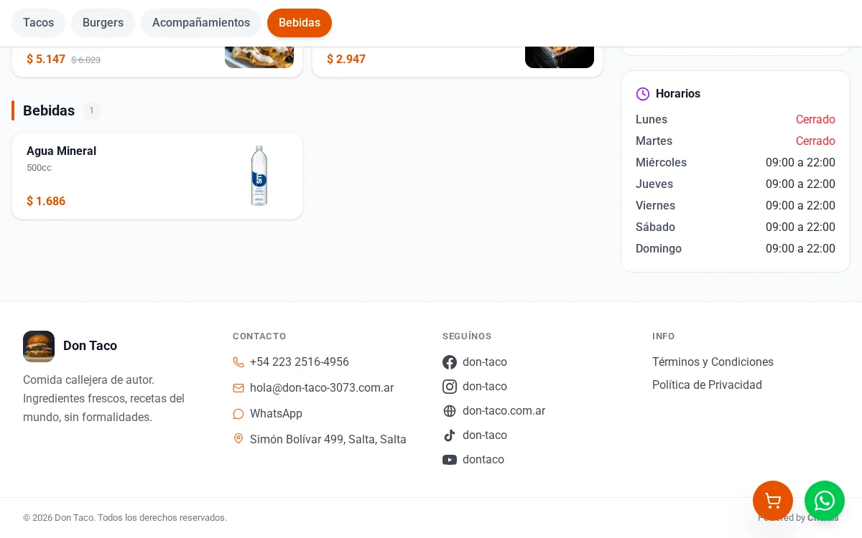This screenshot has width=862, height=538.
Task: Click the Bebidas section heading
Action: coord(49,110)
